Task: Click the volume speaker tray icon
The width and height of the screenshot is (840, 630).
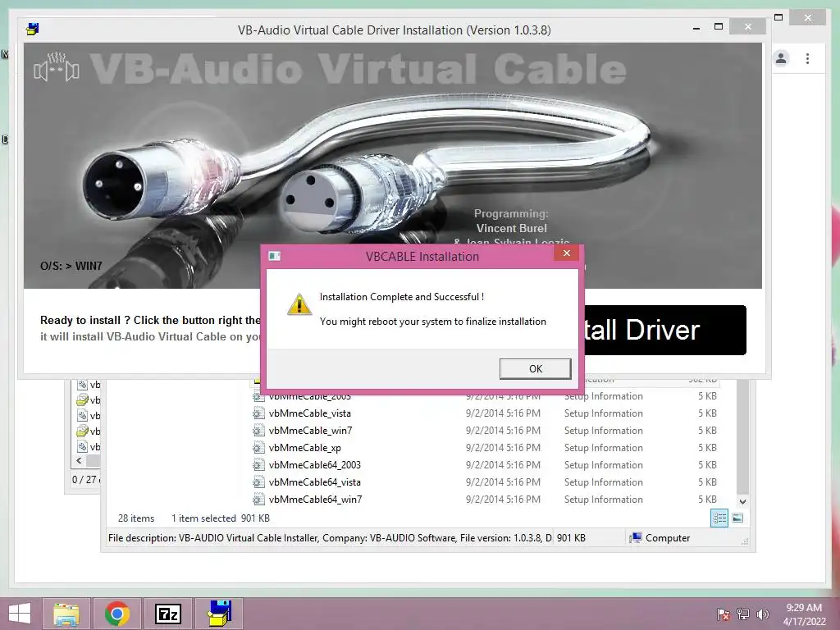Action: tap(763, 614)
